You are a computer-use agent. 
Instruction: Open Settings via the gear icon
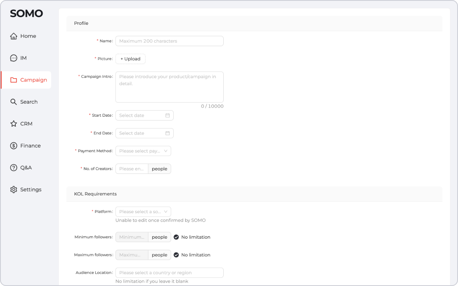coord(14,190)
